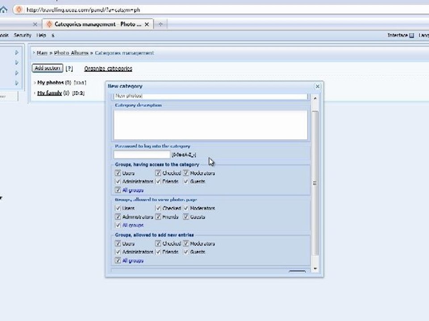Click the category password input field

[142, 155]
